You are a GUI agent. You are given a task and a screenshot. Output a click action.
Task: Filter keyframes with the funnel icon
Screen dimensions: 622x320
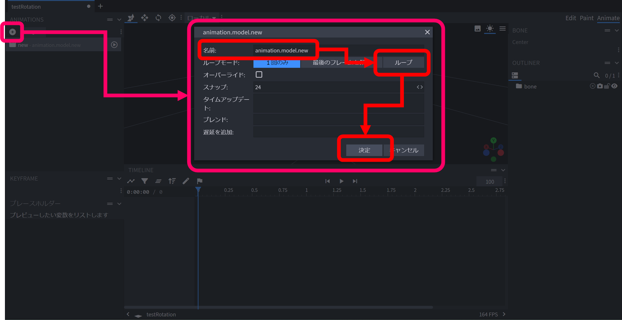click(x=145, y=181)
